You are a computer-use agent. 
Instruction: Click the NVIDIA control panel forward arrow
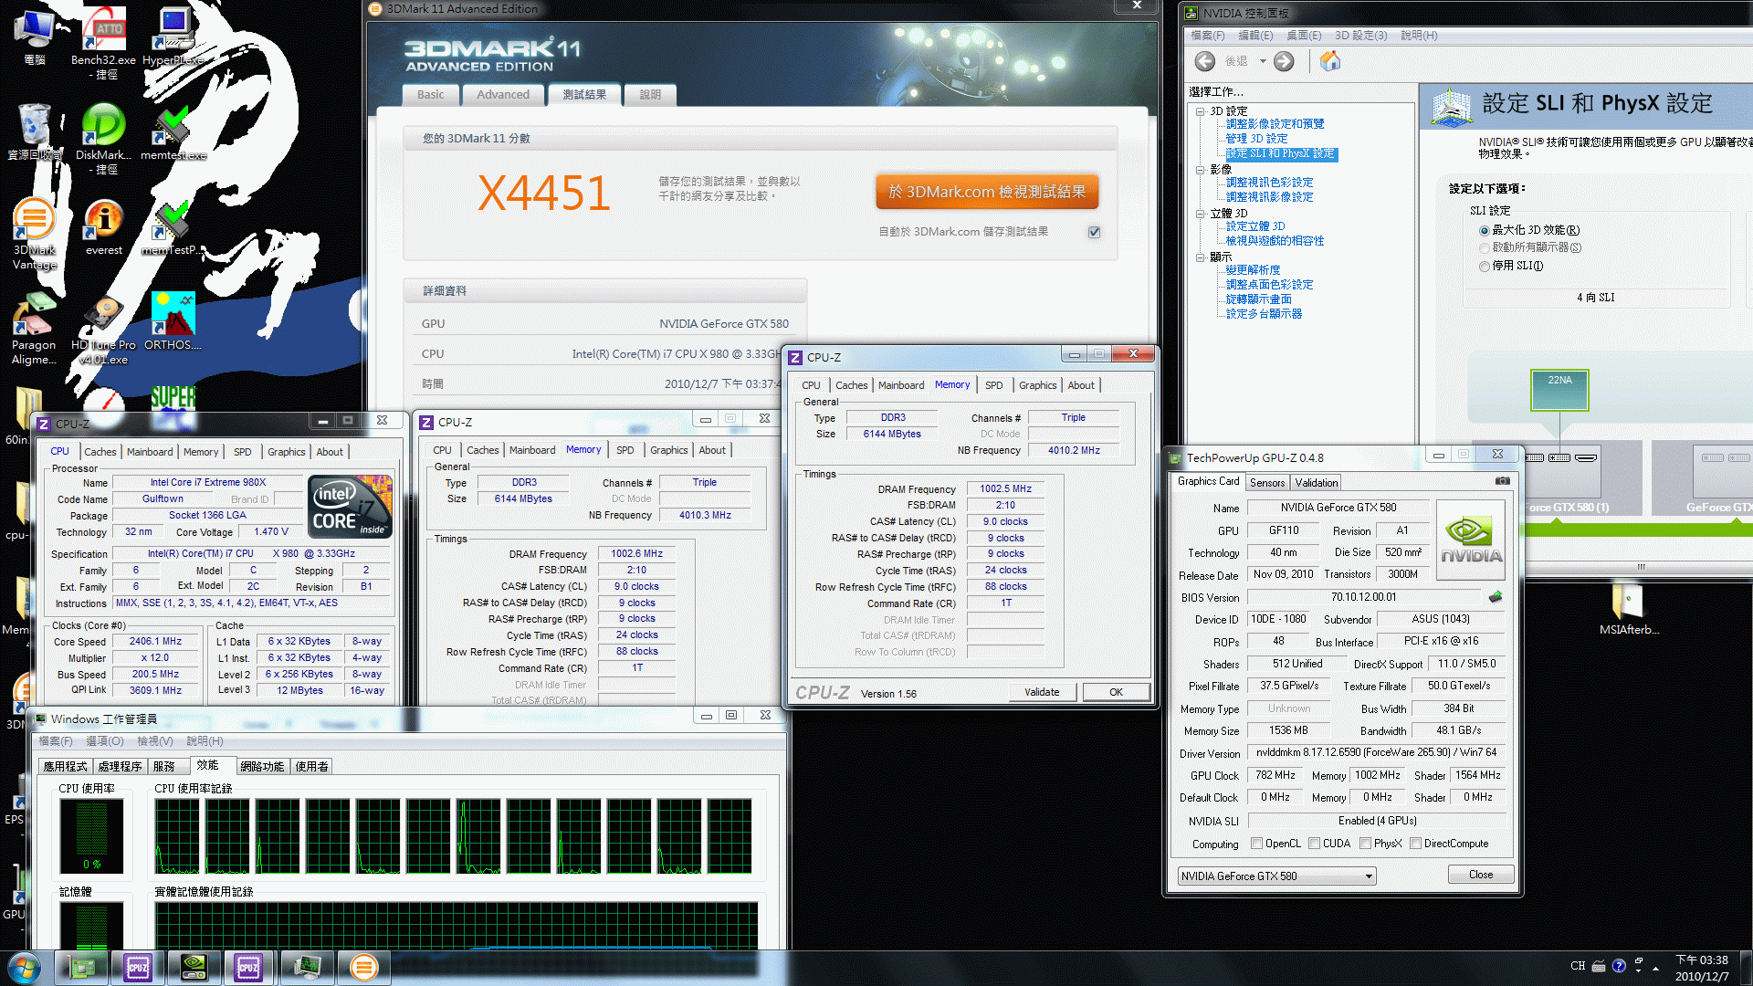(1284, 61)
